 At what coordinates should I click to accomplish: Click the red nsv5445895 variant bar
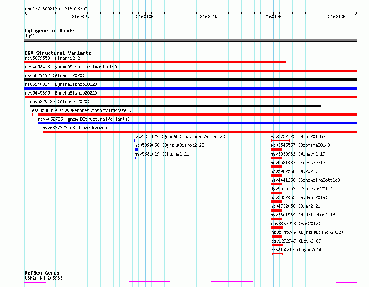click(x=191, y=97)
